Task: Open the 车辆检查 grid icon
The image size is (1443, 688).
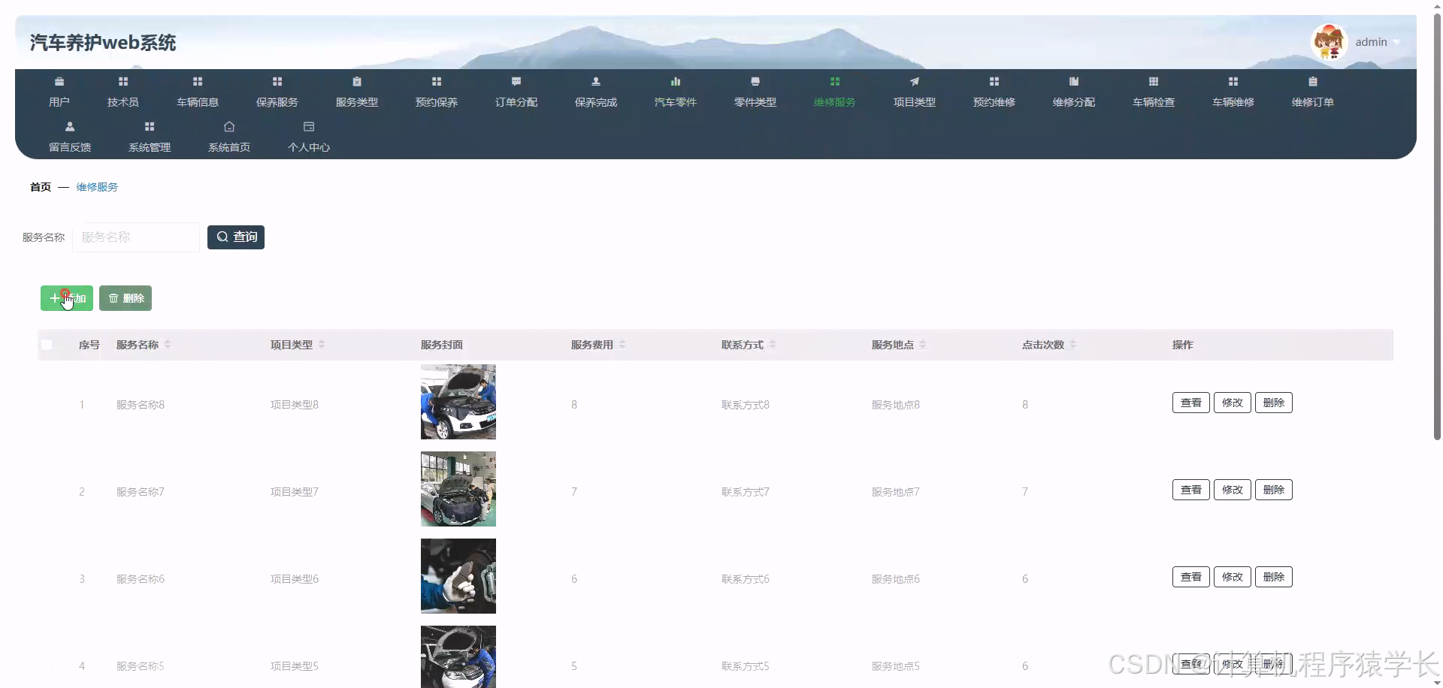Action: [1154, 81]
